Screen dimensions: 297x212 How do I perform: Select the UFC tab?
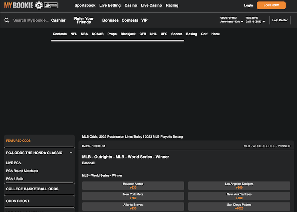pos(164,34)
